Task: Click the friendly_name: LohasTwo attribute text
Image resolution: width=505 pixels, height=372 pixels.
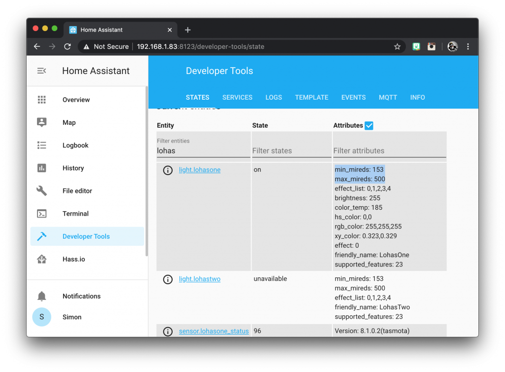Action: 372,307
